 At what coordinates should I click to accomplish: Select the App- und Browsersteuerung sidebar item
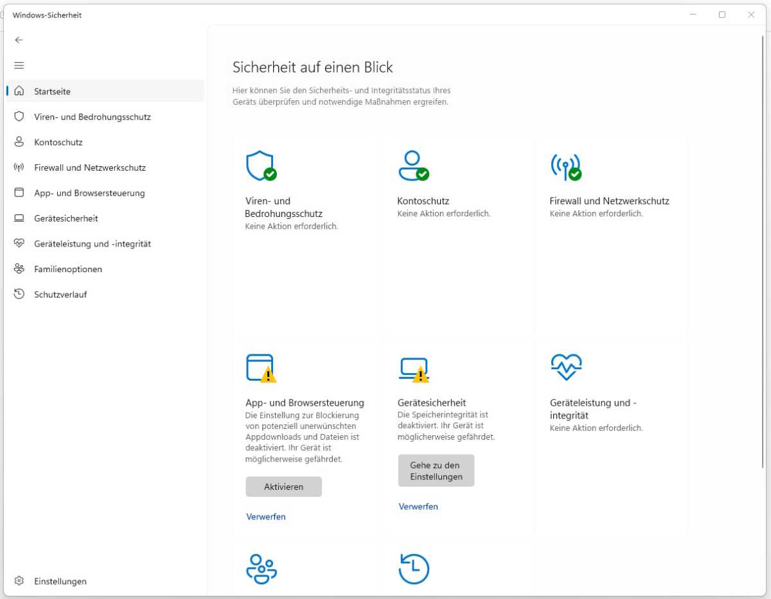[89, 193]
